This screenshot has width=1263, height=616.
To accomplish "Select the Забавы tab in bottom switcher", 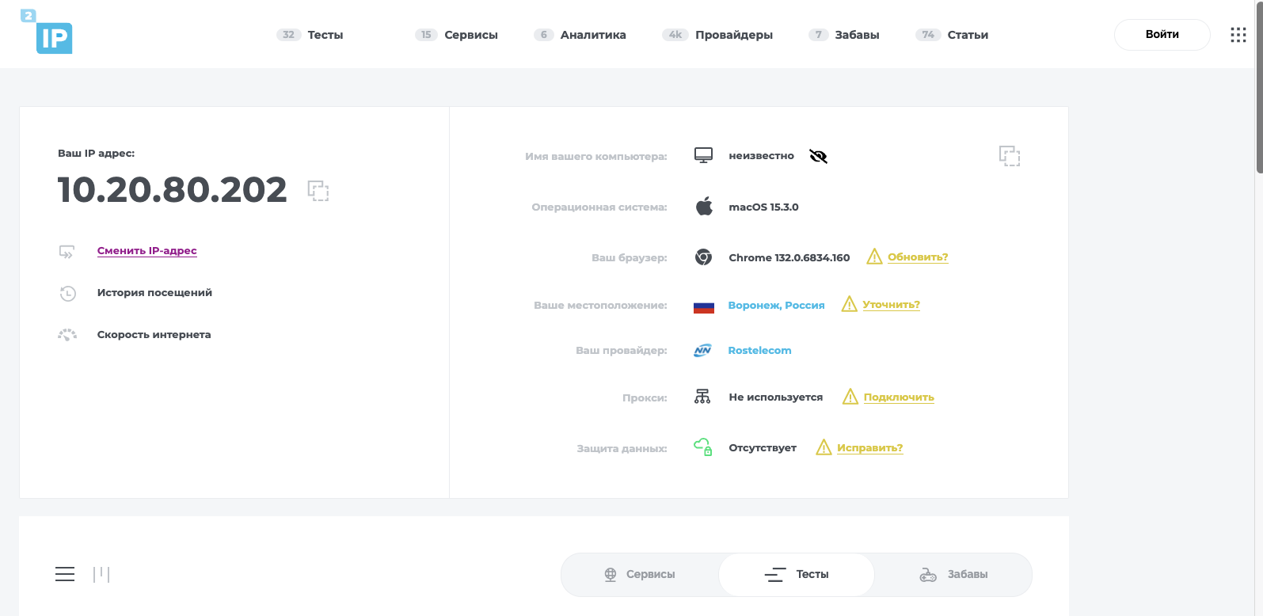I will tap(953, 575).
